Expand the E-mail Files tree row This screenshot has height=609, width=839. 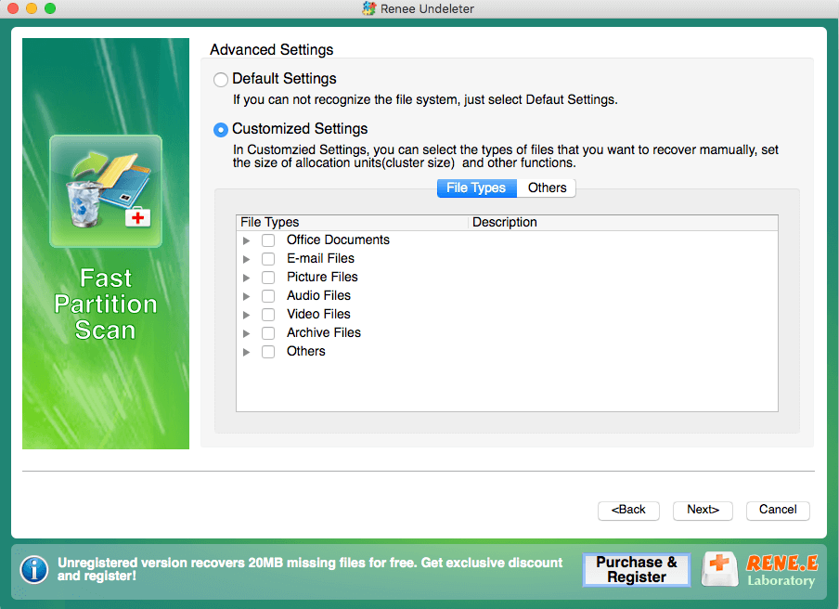pyautogui.click(x=246, y=260)
